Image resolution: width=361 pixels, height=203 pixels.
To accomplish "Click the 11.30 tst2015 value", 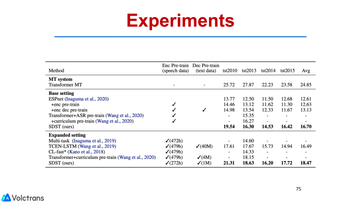I will 287,104.
